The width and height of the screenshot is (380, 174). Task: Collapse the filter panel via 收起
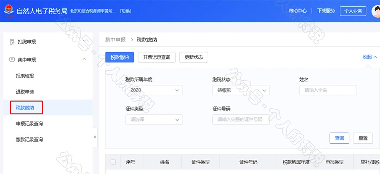(x=369, y=57)
